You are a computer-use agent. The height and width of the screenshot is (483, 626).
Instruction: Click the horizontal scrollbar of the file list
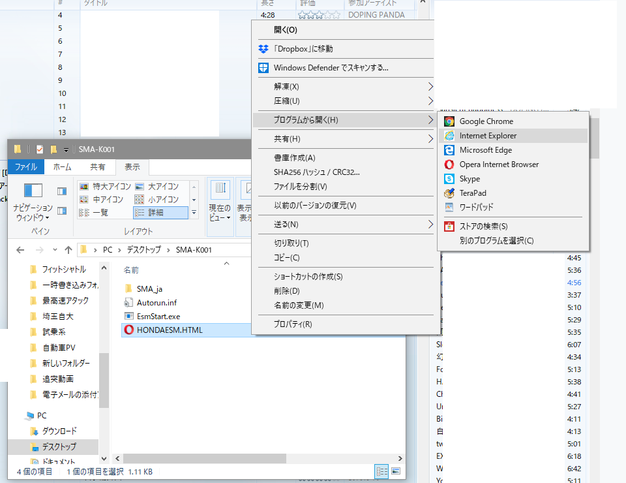tap(204, 459)
